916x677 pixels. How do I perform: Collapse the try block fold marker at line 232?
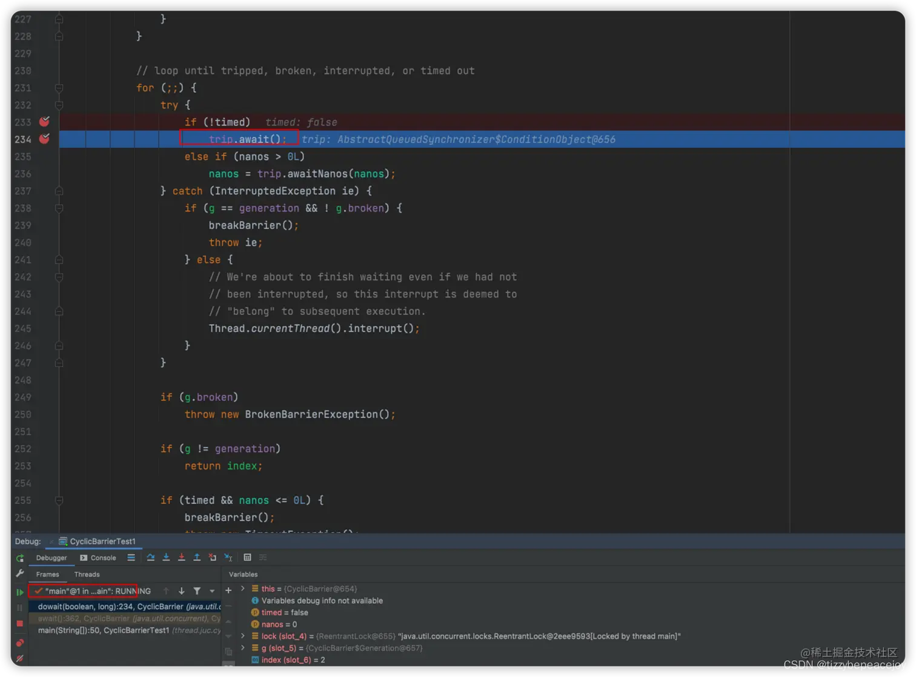click(x=59, y=105)
